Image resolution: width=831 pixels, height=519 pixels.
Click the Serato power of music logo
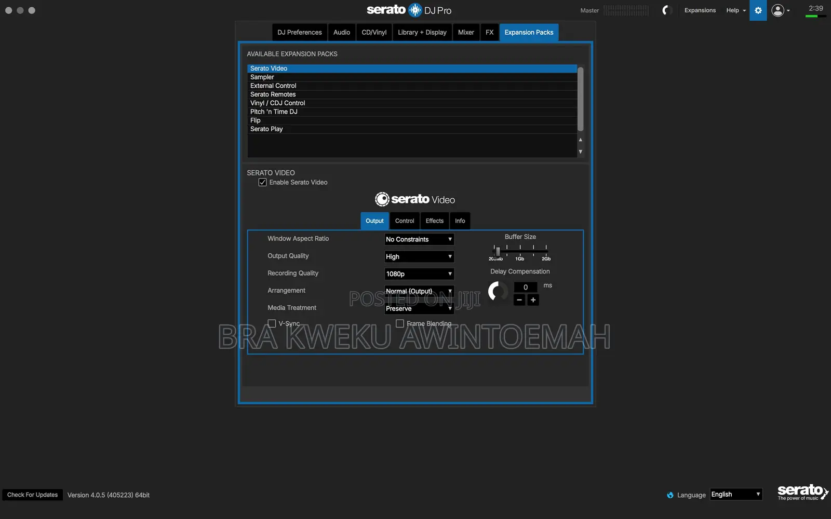802,492
